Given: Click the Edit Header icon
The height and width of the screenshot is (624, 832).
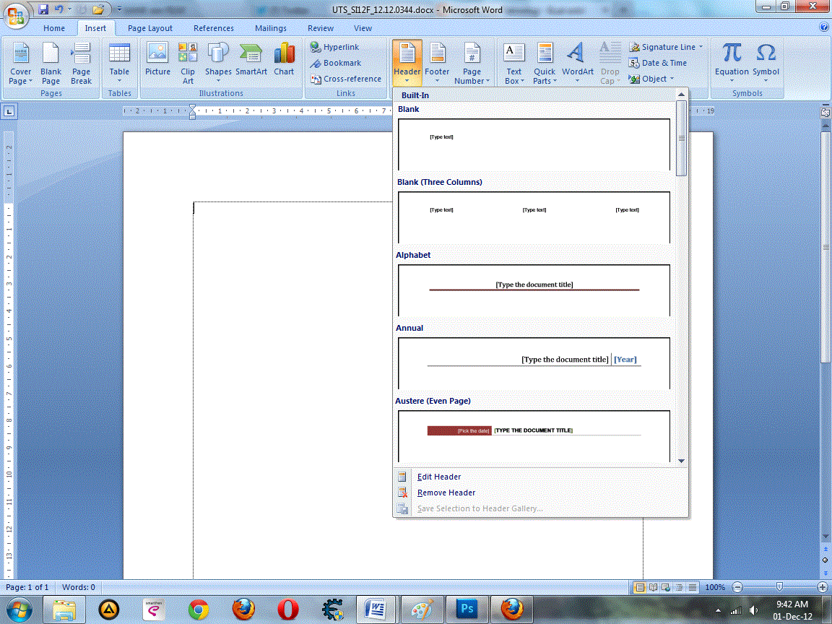Looking at the screenshot, I should coord(403,477).
